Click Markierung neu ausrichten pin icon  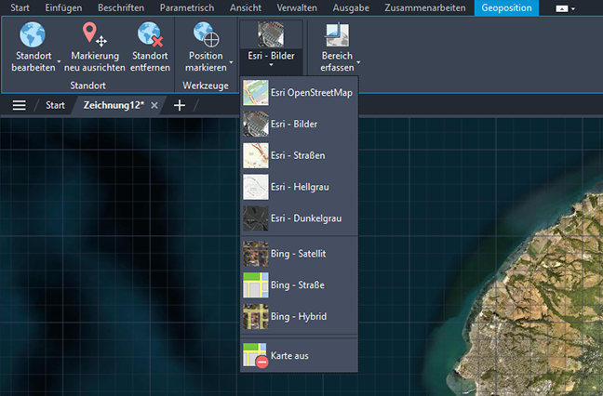pos(95,34)
